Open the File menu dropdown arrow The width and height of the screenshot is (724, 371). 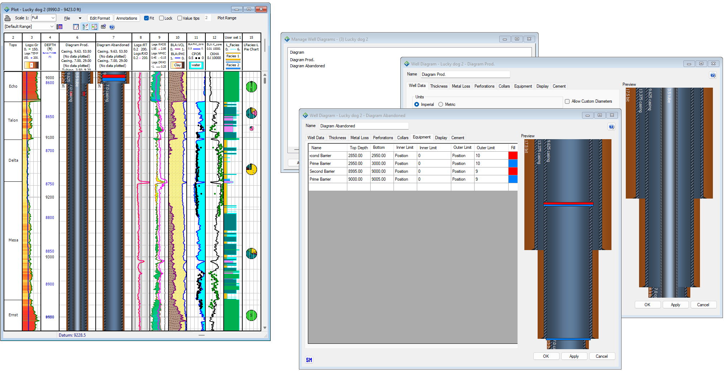click(x=80, y=18)
